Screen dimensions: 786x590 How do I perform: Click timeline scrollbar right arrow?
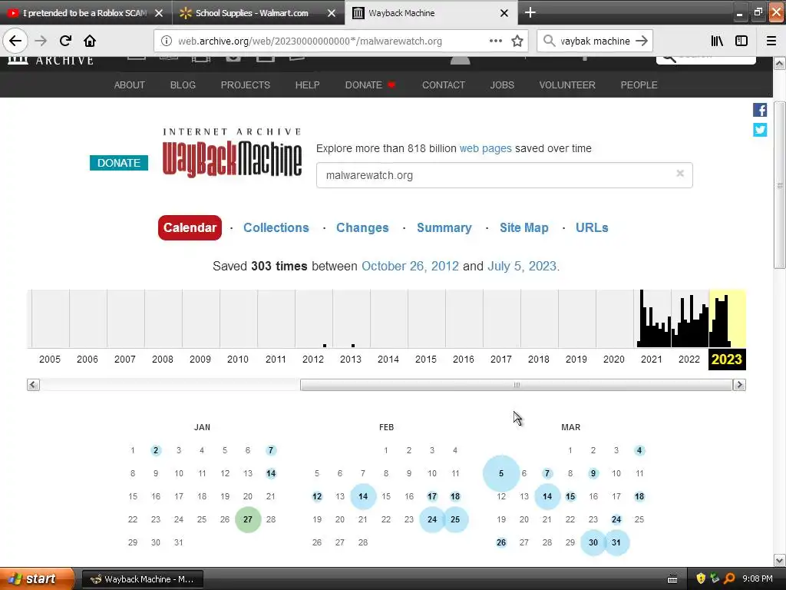pyautogui.click(x=739, y=385)
